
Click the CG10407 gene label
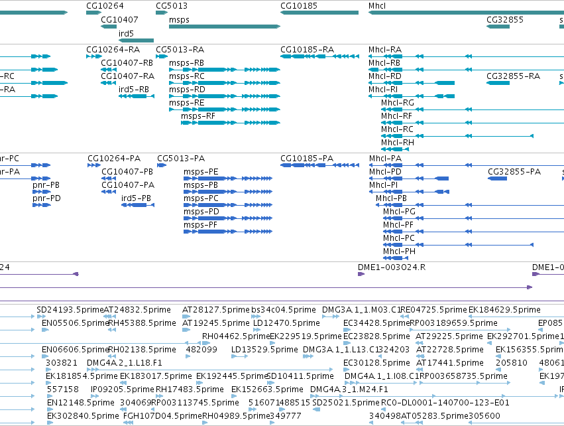119,19
